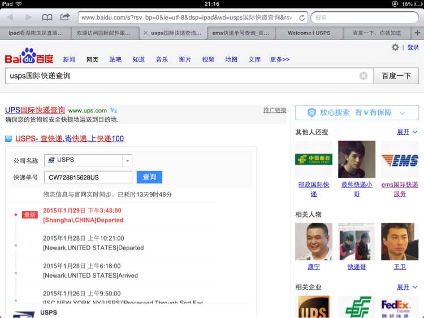
Task: Open the 最帅快递小哥 photo thumbnail
Action: tap(357, 159)
